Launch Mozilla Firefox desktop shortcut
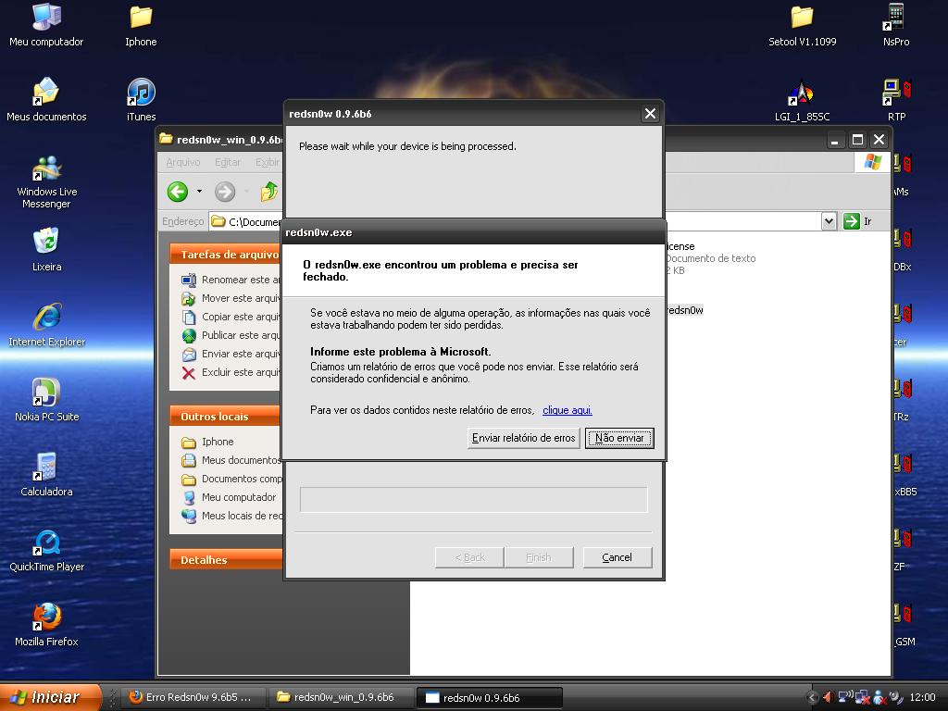This screenshot has height=711, width=948. [x=46, y=624]
